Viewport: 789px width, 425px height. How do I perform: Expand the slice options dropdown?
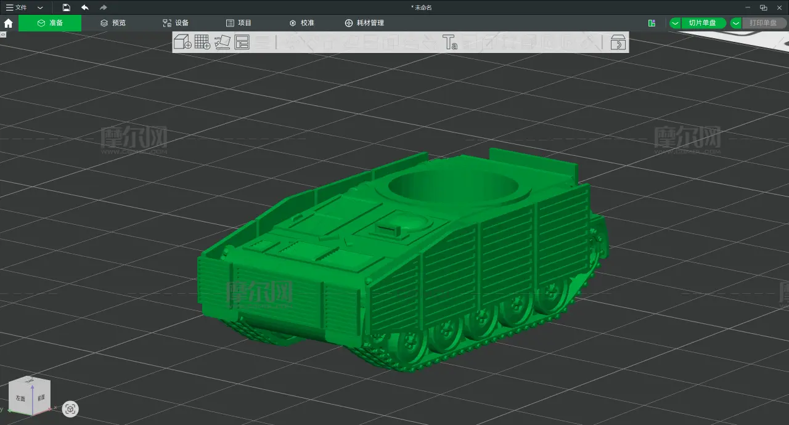point(675,23)
